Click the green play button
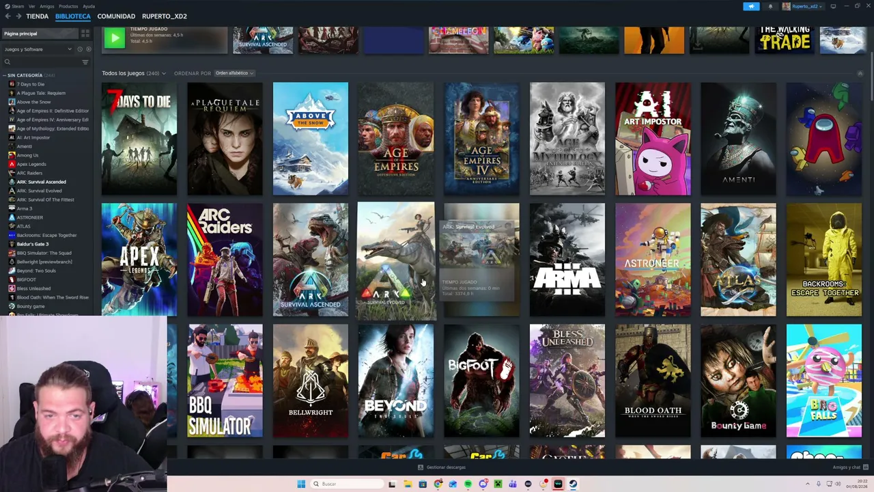Image resolution: width=874 pixels, height=492 pixels. [x=115, y=38]
